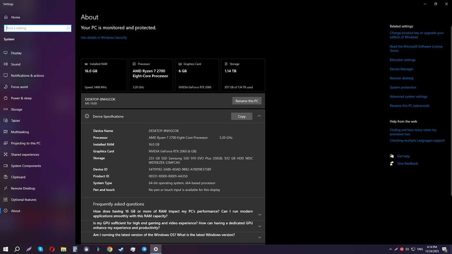The width and height of the screenshot is (452, 254).
Task: Click the Shared experiences icon
Action: (5, 154)
